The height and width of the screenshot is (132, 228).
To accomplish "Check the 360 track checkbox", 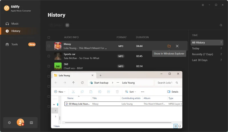I will 49,66.
